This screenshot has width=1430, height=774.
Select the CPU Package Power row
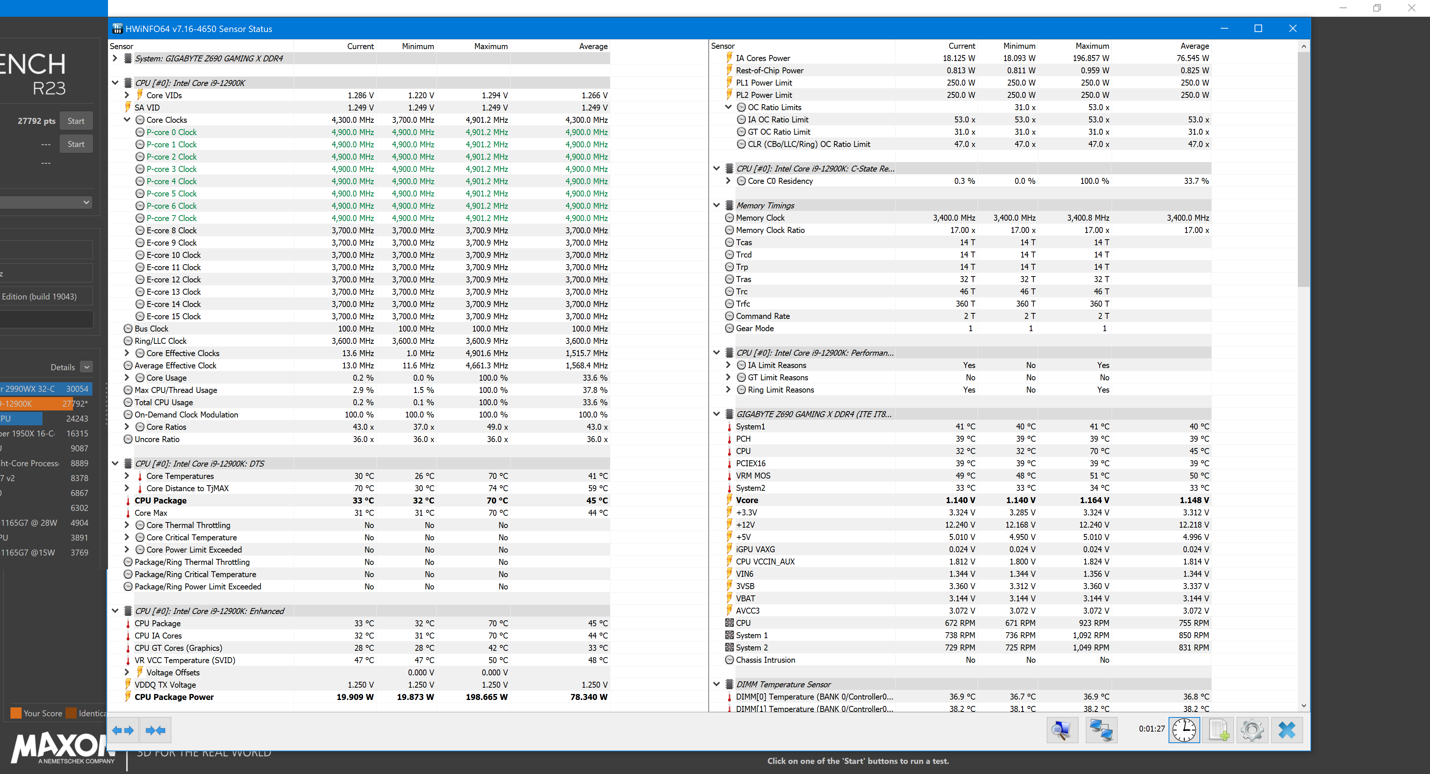tap(174, 697)
